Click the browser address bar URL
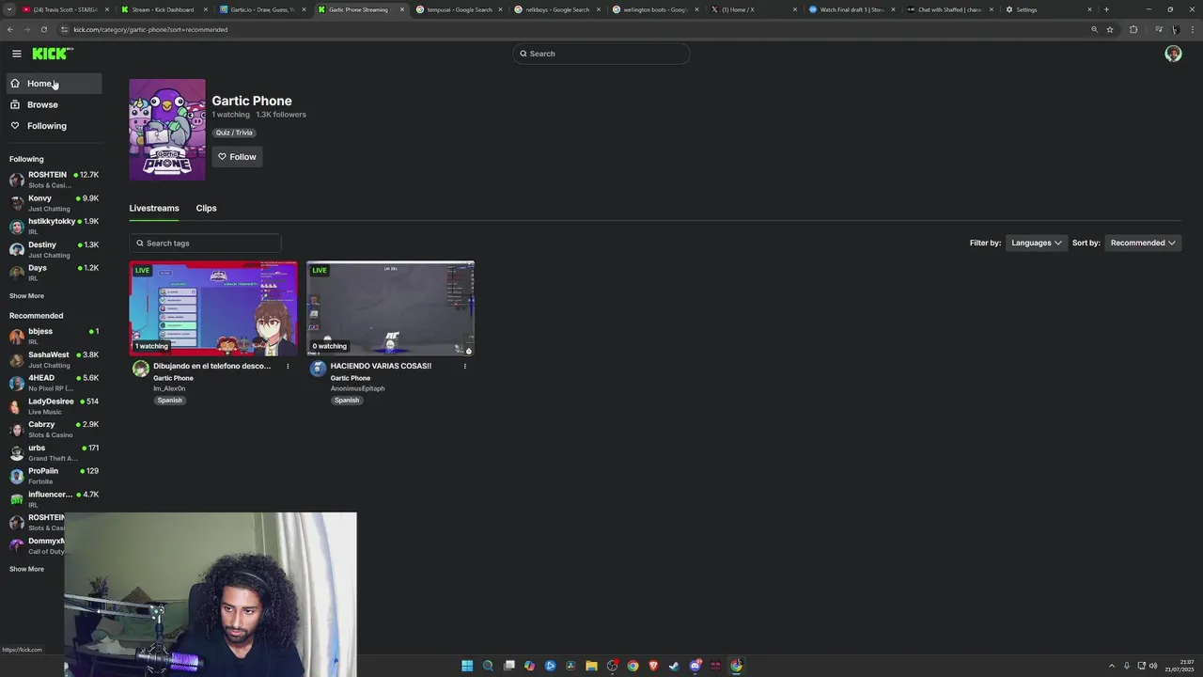Screen dimensions: 1203x677 (x=150, y=29)
